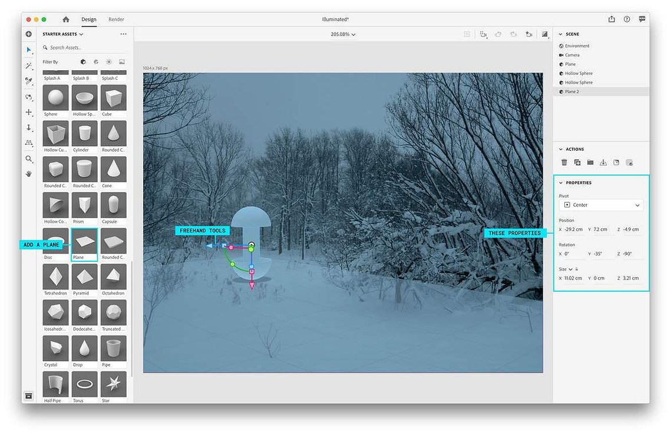Select the Magic Wand tool
The width and height of the screenshot is (671, 434).
point(29,65)
